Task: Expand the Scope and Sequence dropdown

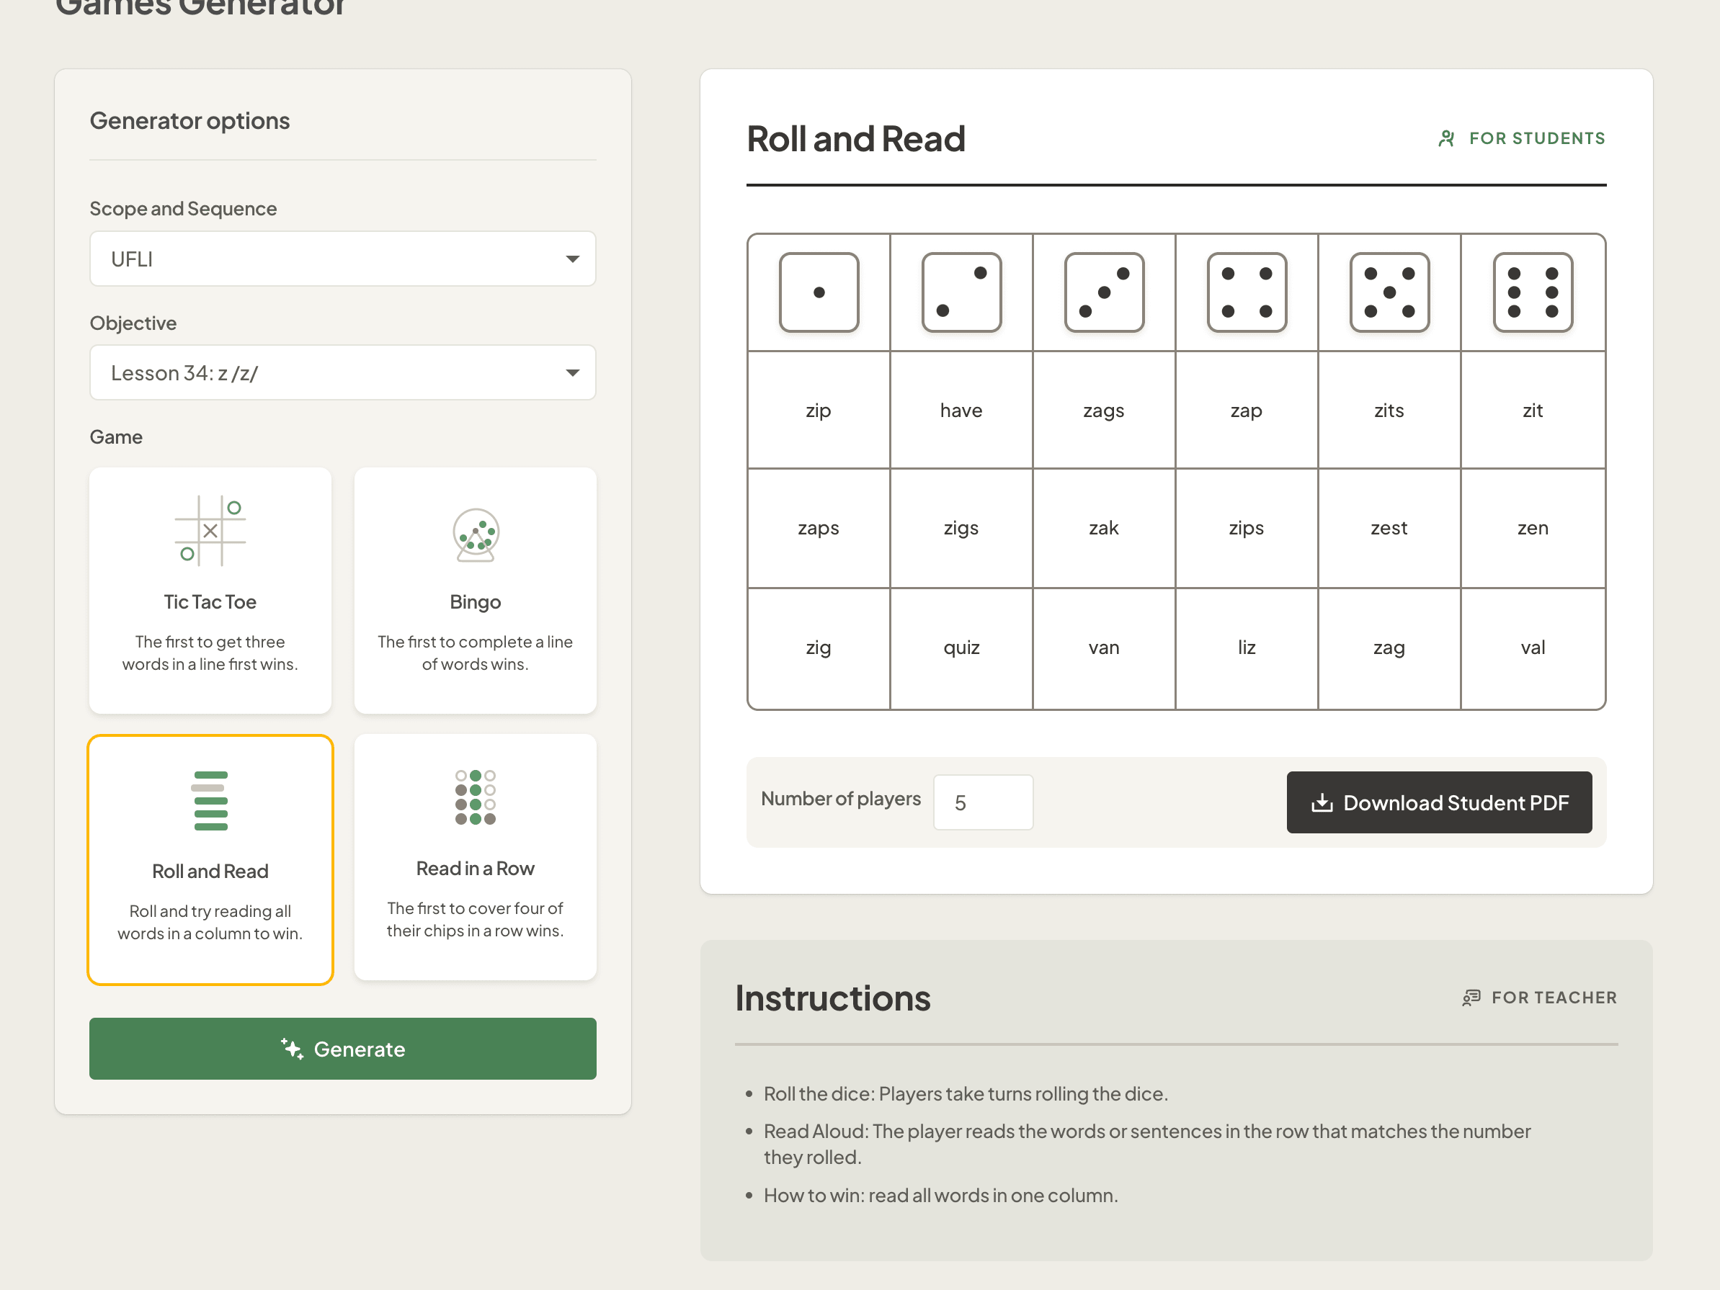Action: [x=342, y=259]
